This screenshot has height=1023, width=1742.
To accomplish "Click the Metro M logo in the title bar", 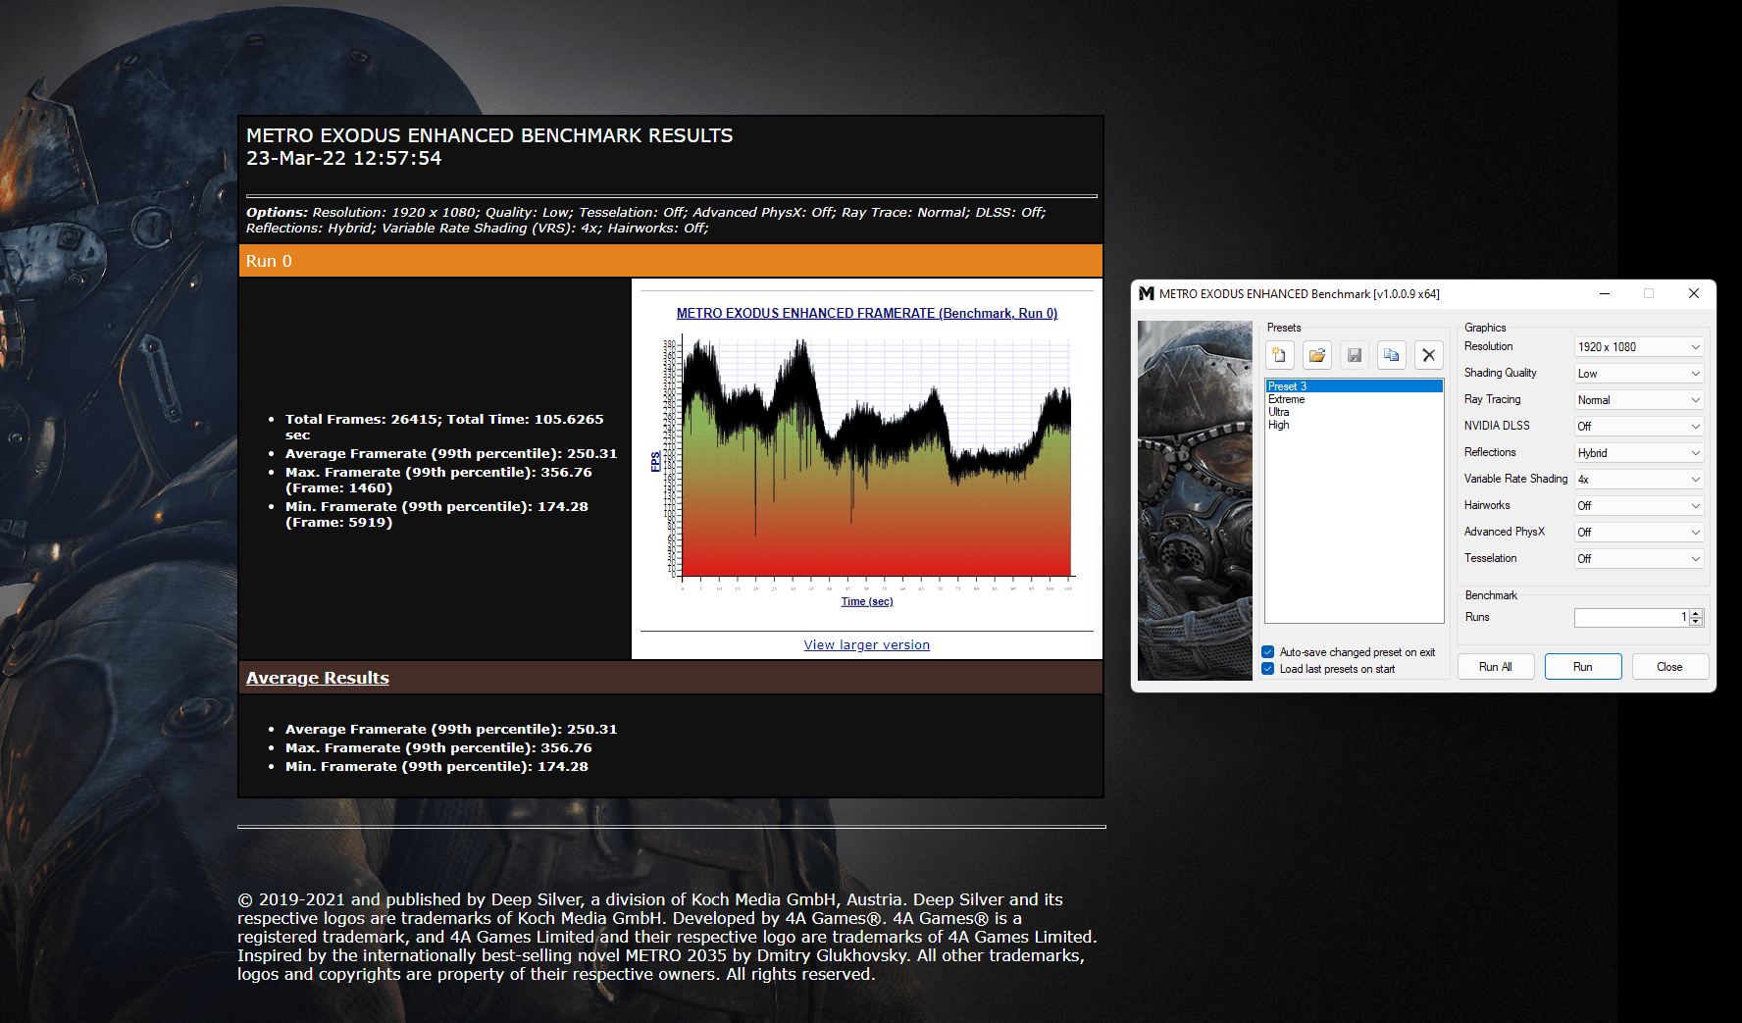I will pyautogui.click(x=1146, y=293).
